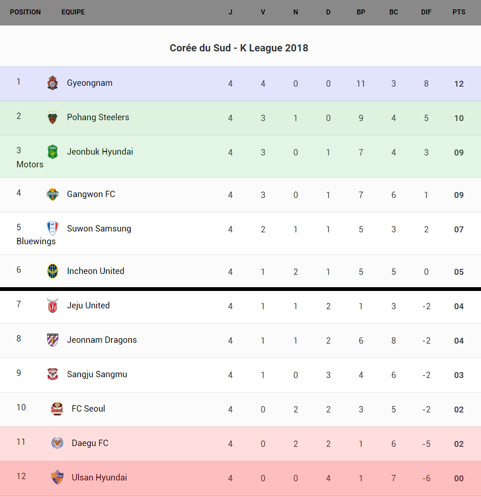Click the Jeonbuk Hyundai Motors green crest
Image resolution: width=481 pixels, height=497 pixels.
pyautogui.click(x=53, y=152)
